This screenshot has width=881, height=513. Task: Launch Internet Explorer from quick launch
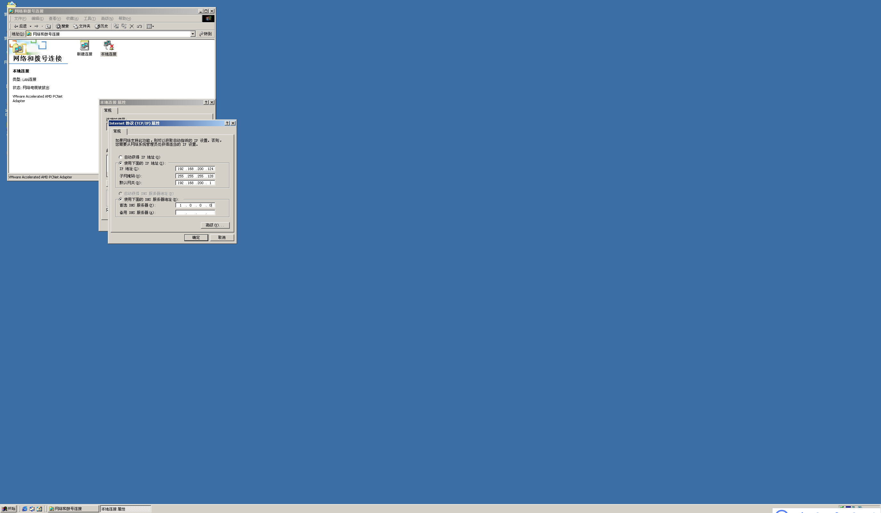pyautogui.click(x=25, y=509)
